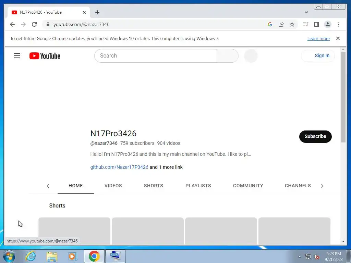Click the Shorts section heading
The image size is (351, 263).
57,205
